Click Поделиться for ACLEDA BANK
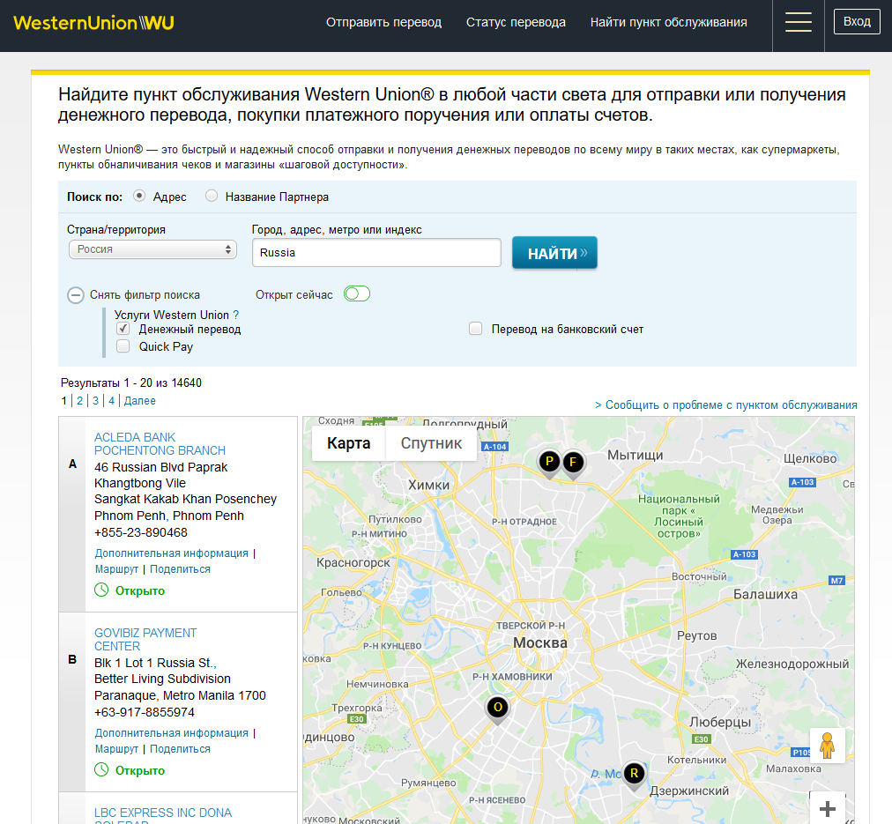The height and width of the screenshot is (824, 892). coord(181,569)
